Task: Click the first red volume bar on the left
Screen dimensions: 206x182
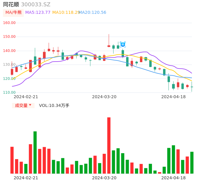Action: [x=12, y=160]
